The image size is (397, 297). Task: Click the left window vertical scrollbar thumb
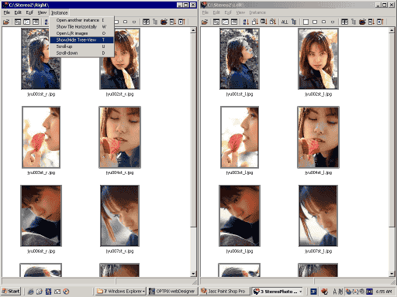pyautogui.click(x=193, y=130)
